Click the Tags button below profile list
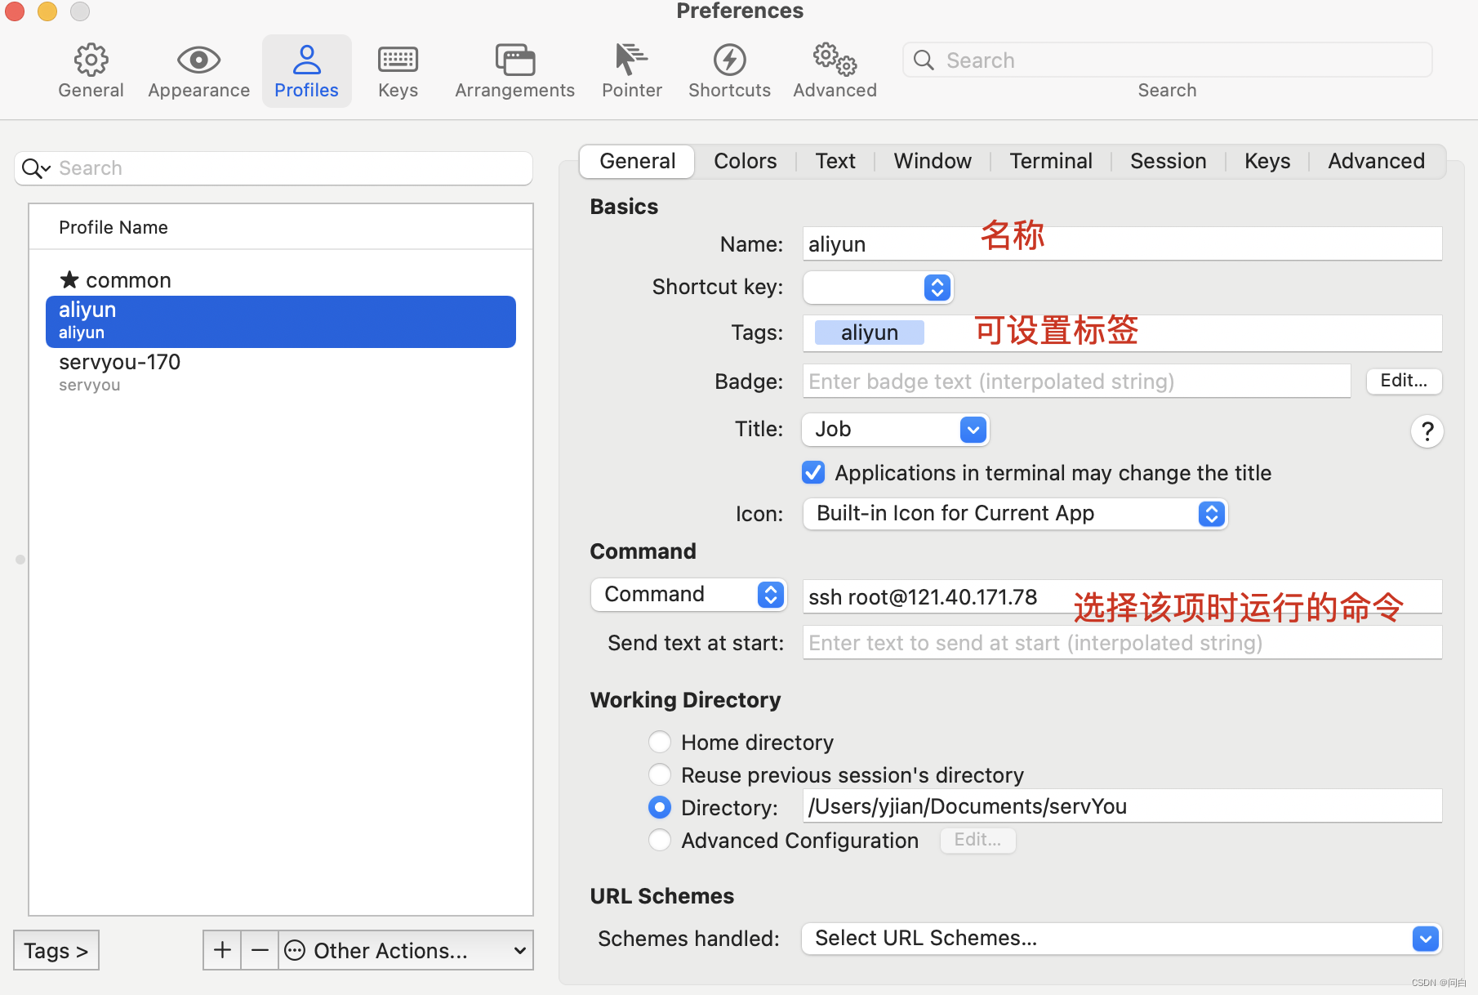The image size is (1478, 995). click(x=55, y=950)
